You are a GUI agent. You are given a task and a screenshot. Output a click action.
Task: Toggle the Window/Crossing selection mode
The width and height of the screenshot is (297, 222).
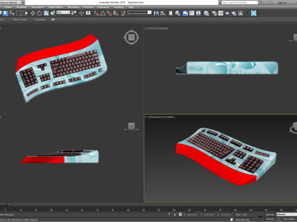pos(25,13)
